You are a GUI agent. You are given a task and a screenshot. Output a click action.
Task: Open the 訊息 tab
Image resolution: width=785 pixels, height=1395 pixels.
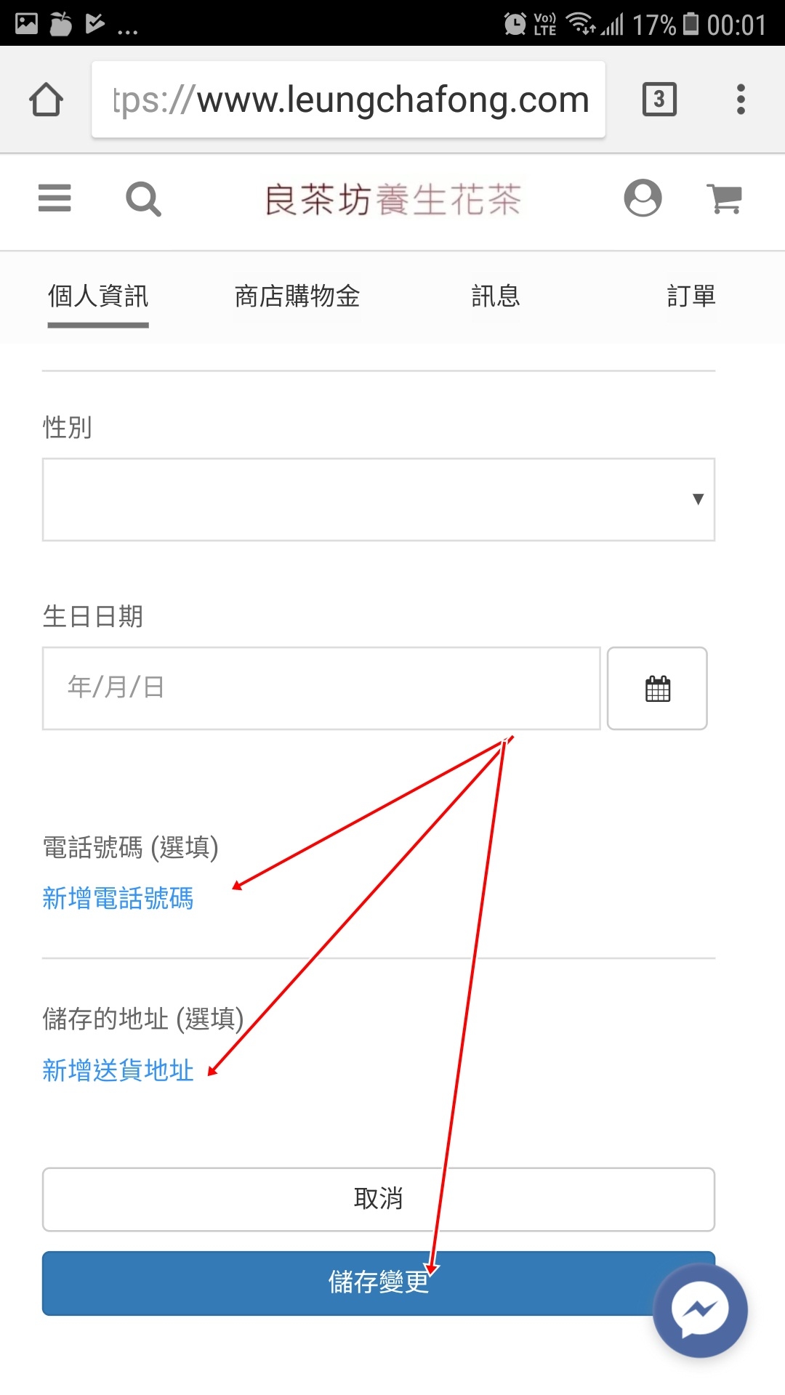496,296
